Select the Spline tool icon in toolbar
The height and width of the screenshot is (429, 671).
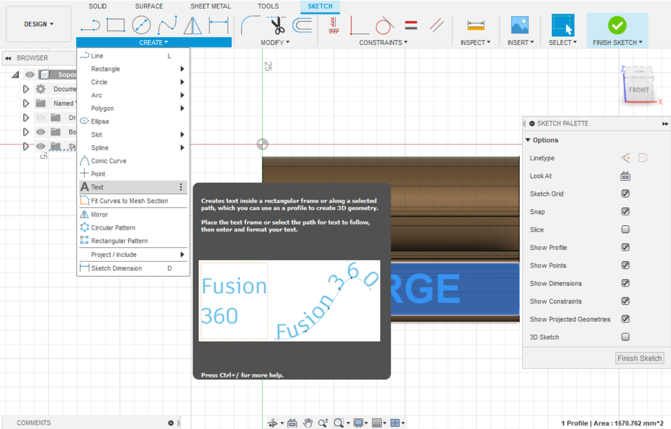(x=167, y=24)
